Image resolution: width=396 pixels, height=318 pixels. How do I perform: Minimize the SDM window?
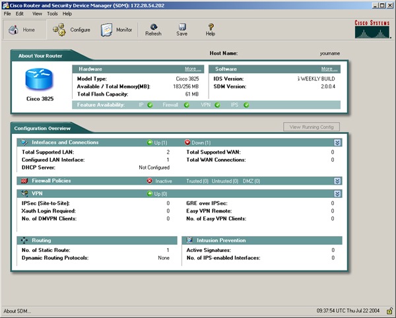pyautogui.click(x=376, y=5)
